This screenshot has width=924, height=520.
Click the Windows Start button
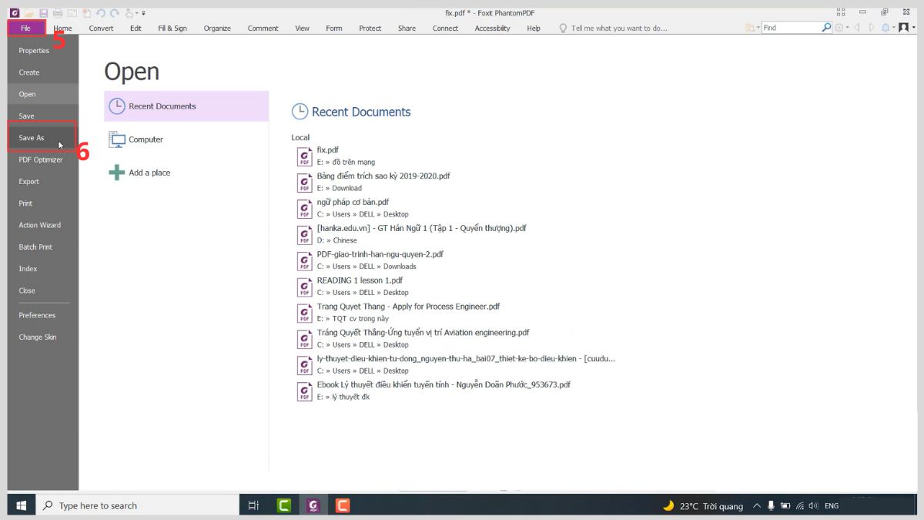[22, 505]
